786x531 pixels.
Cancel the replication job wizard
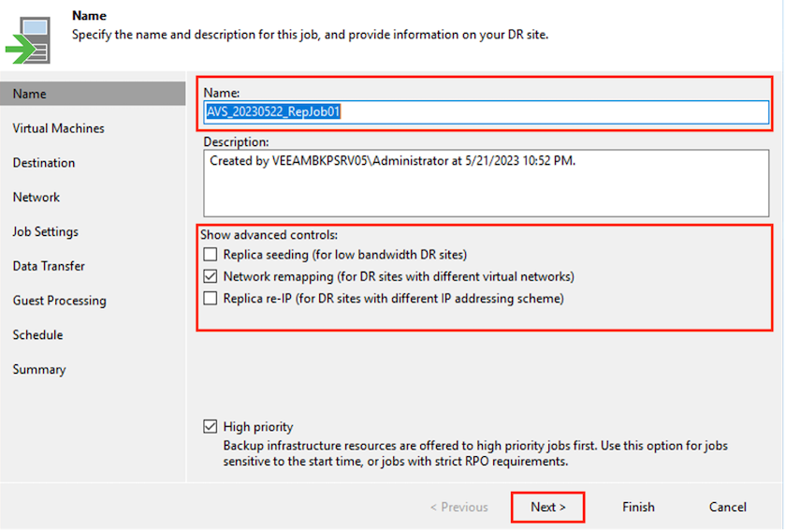(x=727, y=507)
